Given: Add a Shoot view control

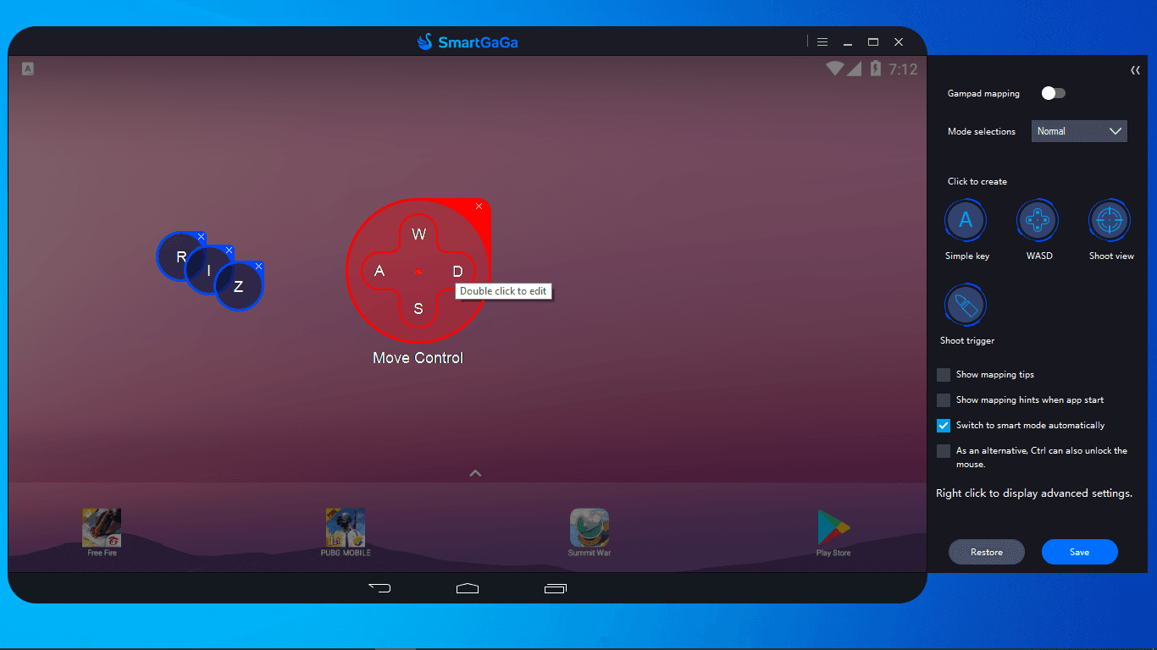Looking at the screenshot, I should 1110,219.
